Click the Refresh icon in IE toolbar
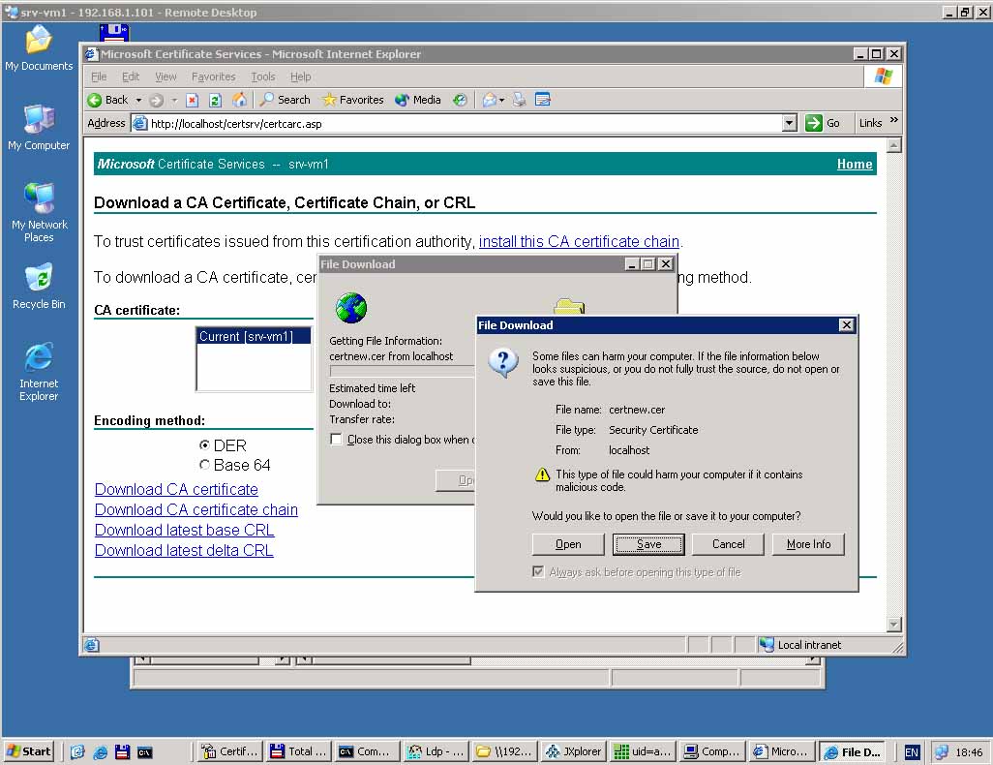The image size is (993, 765). tap(215, 100)
